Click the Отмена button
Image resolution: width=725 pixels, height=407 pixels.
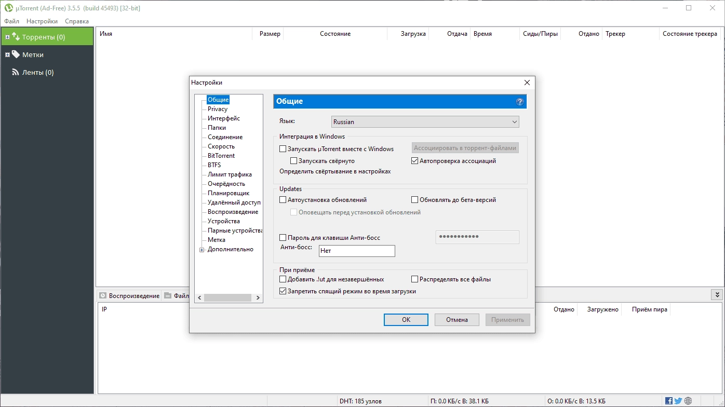click(x=457, y=320)
